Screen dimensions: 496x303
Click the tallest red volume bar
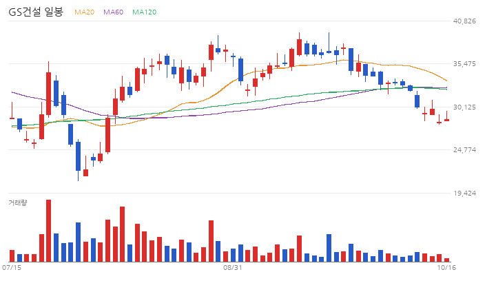[x=48, y=231]
